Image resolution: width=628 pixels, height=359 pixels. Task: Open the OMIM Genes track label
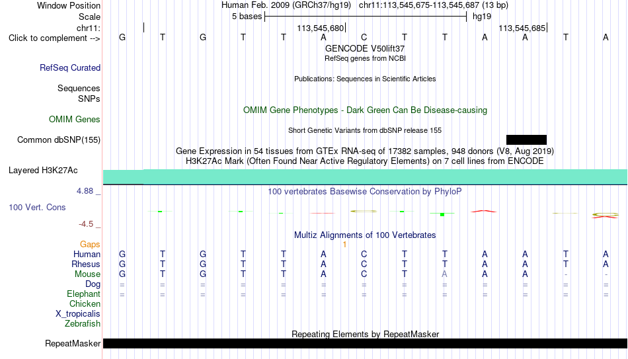74,120
